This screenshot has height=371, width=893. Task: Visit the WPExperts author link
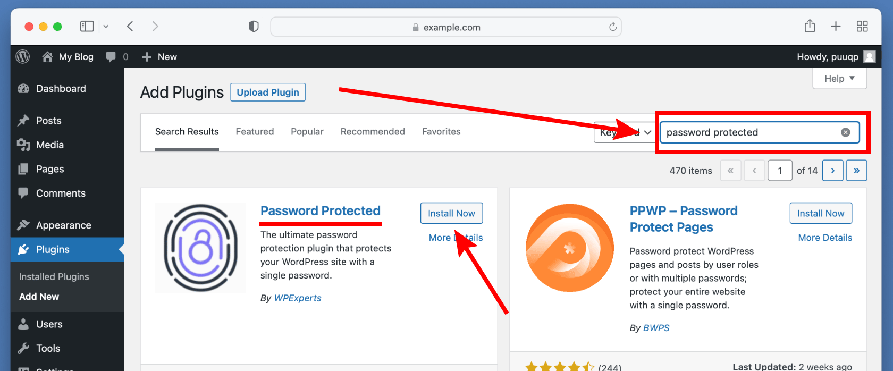pyautogui.click(x=298, y=298)
